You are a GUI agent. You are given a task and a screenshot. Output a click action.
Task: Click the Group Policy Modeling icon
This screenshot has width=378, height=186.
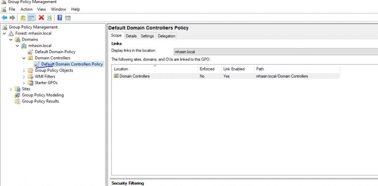click(x=18, y=95)
